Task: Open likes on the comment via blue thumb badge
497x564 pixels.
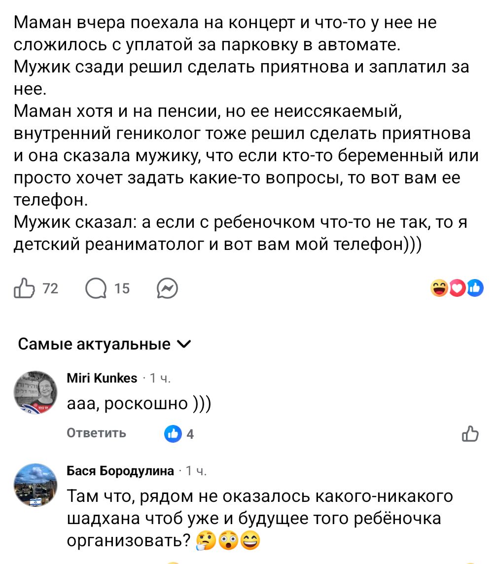Action: (x=174, y=434)
